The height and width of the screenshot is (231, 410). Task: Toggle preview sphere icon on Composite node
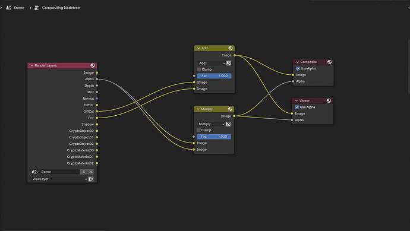pyautogui.click(x=329, y=62)
